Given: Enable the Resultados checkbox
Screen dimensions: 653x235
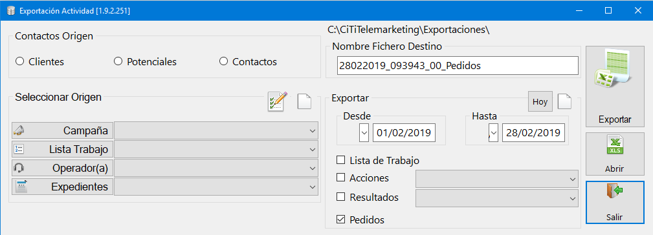Looking at the screenshot, I should click(x=340, y=197).
